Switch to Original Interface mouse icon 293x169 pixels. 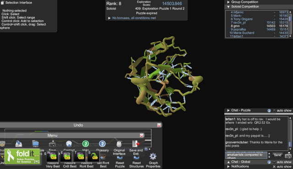[x=119, y=144]
